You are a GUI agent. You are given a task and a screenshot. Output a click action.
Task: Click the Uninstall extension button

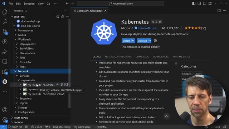[142, 40]
